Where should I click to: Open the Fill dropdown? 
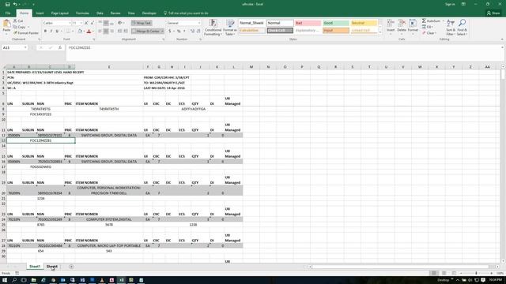(x=428, y=27)
